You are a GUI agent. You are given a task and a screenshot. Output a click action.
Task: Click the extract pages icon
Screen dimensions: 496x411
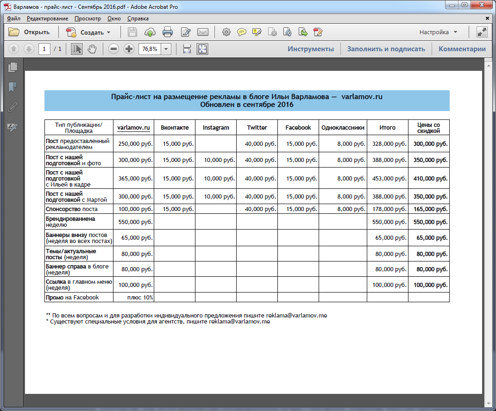tap(303, 32)
